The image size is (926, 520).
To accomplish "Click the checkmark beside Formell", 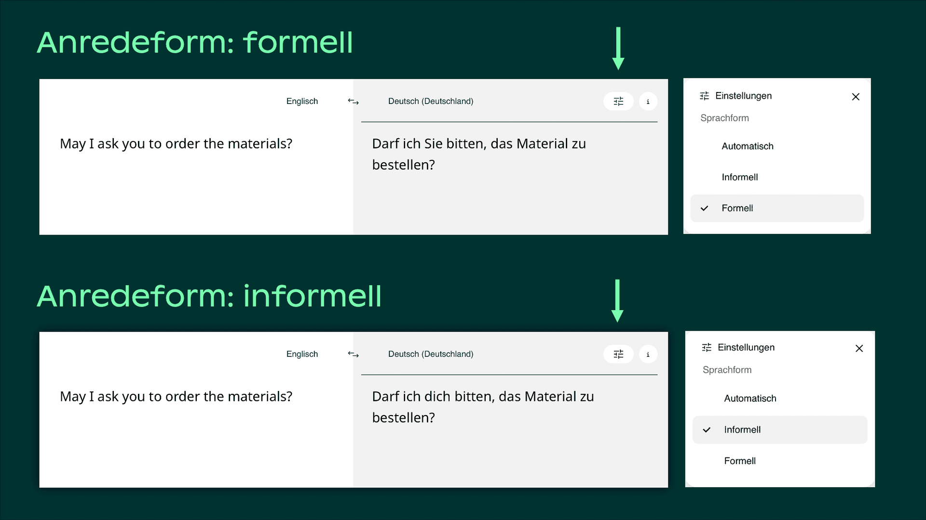I will click(705, 208).
